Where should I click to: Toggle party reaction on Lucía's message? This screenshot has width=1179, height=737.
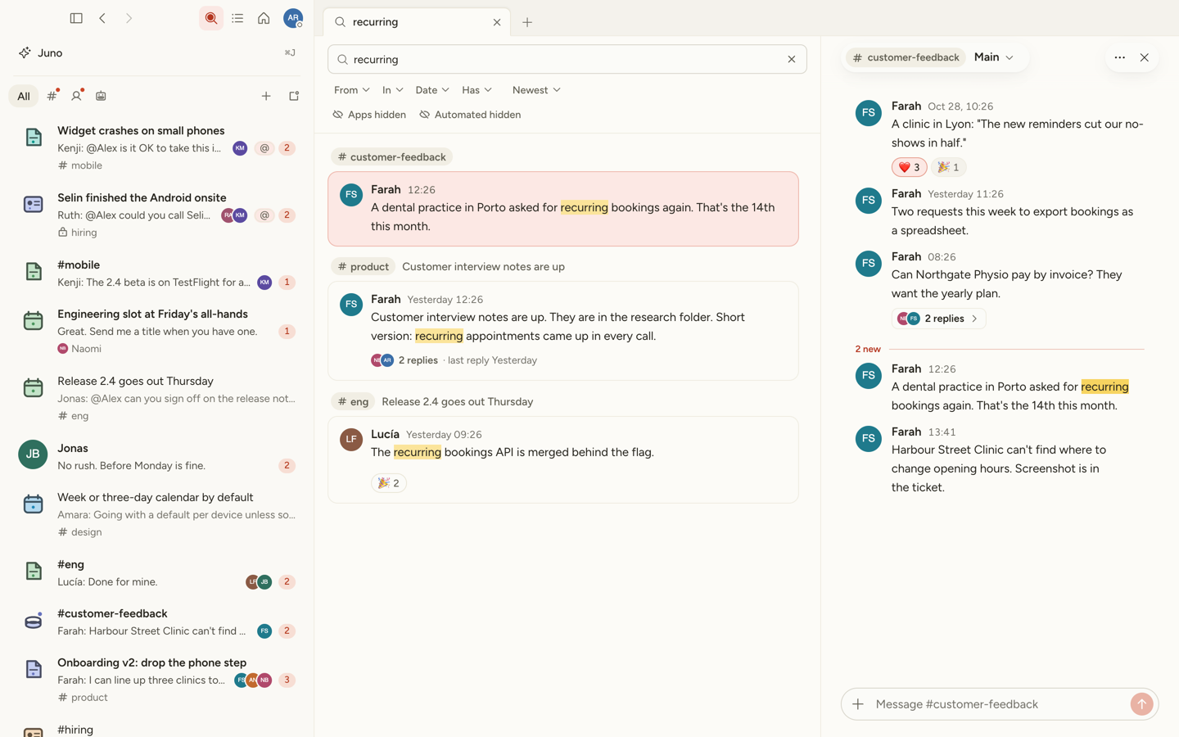[x=389, y=483]
